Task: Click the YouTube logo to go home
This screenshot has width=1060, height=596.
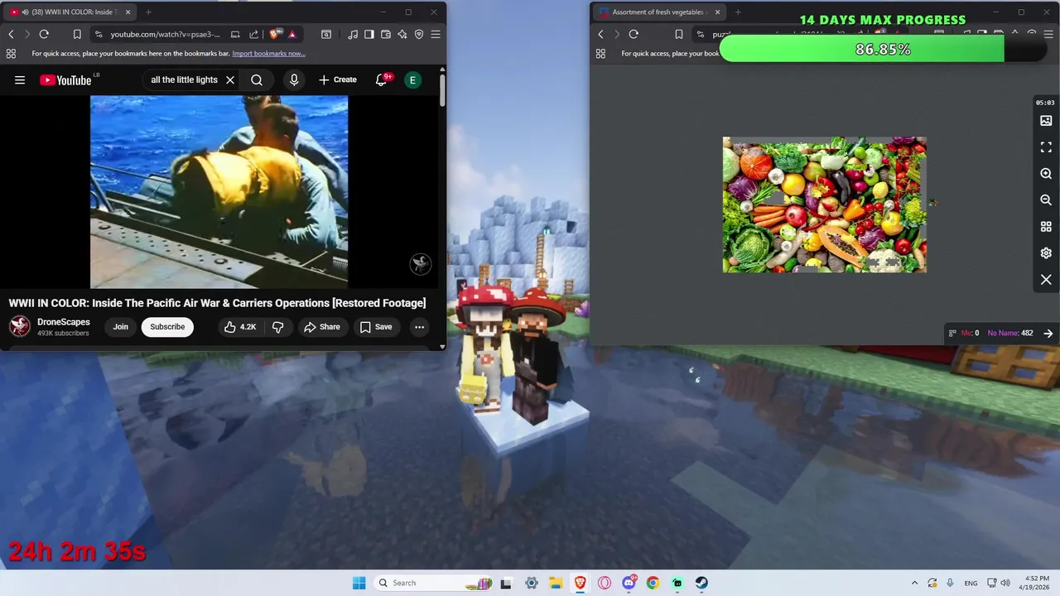Action: (x=66, y=80)
